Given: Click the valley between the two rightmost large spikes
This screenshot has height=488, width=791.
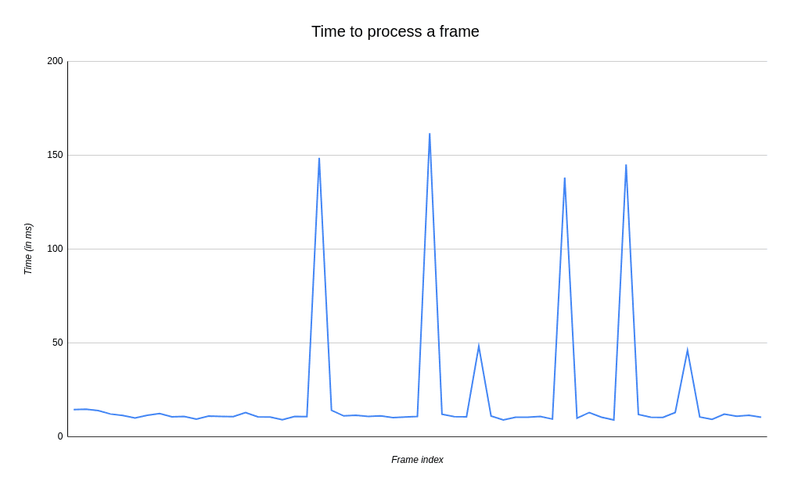Looking at the screenshot, I should (x=613, y=420).
